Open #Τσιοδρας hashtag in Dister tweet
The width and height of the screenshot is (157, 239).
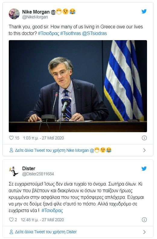click(52, 211)
